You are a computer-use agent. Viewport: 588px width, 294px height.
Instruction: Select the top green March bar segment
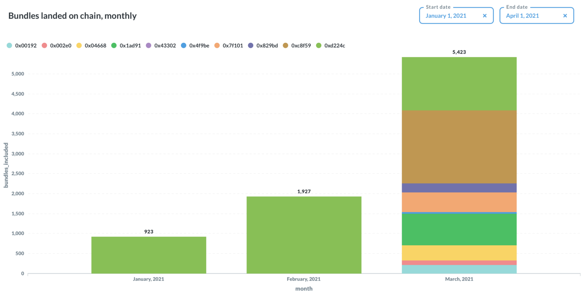[459, 84]
